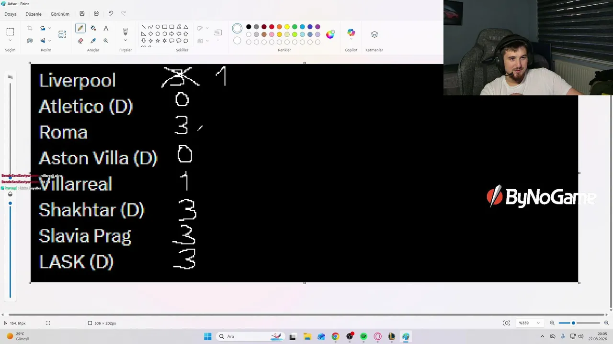
Task: Open the zoom percentage dropdown
Action: 529,323
